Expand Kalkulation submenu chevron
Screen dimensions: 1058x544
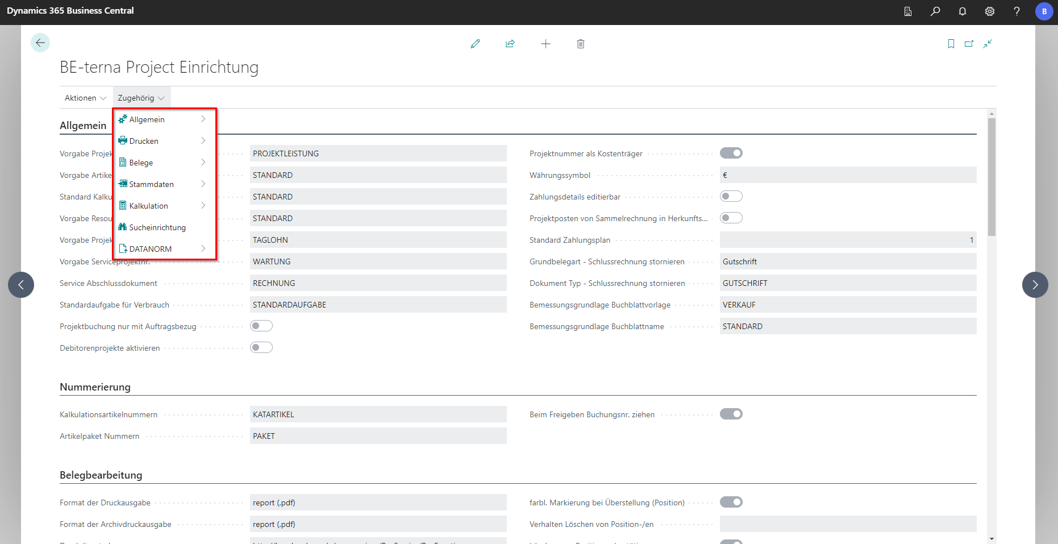click(203, 205)
